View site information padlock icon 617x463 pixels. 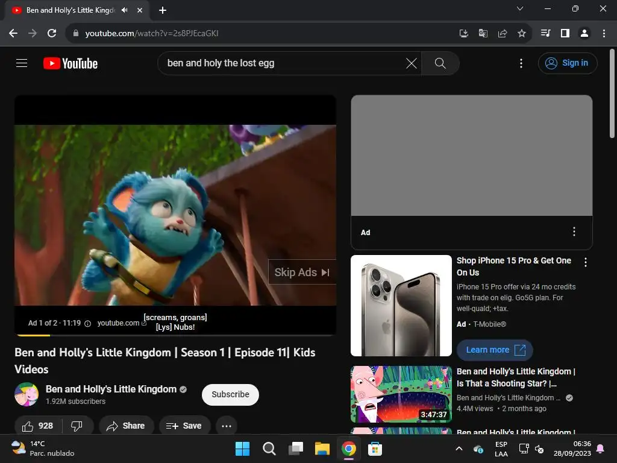click(x=76, y=34)
